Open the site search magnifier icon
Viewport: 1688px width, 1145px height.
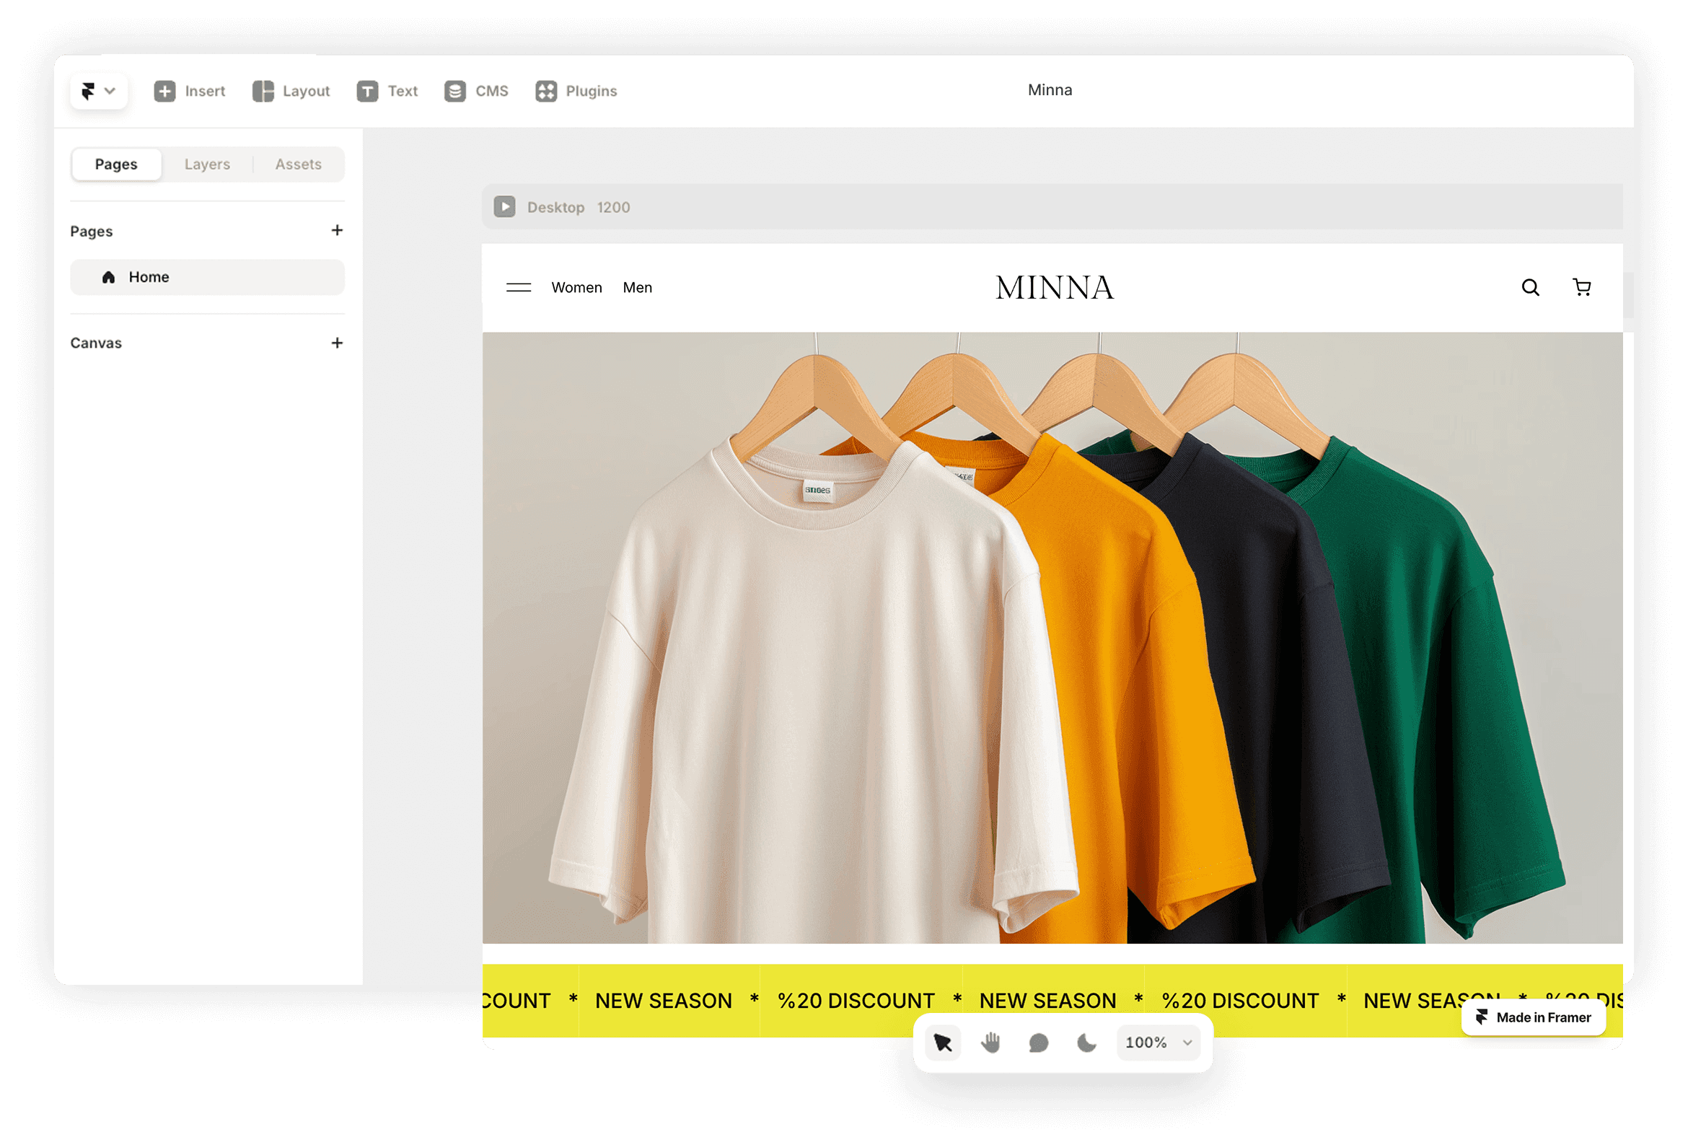click(1531, 288)
